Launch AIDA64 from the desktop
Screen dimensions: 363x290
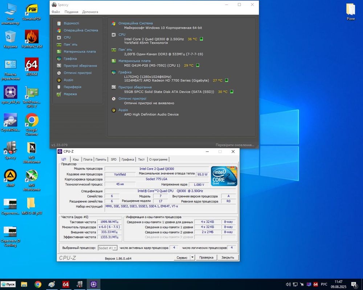click(x=32, y=67)
